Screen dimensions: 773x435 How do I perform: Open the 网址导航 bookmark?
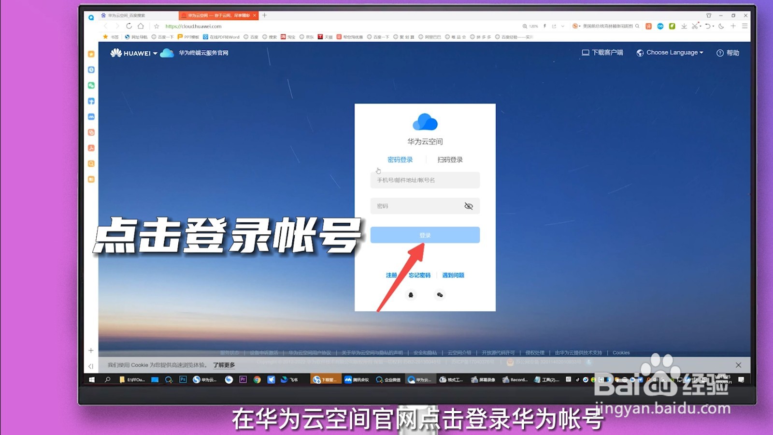click(136, 37)
